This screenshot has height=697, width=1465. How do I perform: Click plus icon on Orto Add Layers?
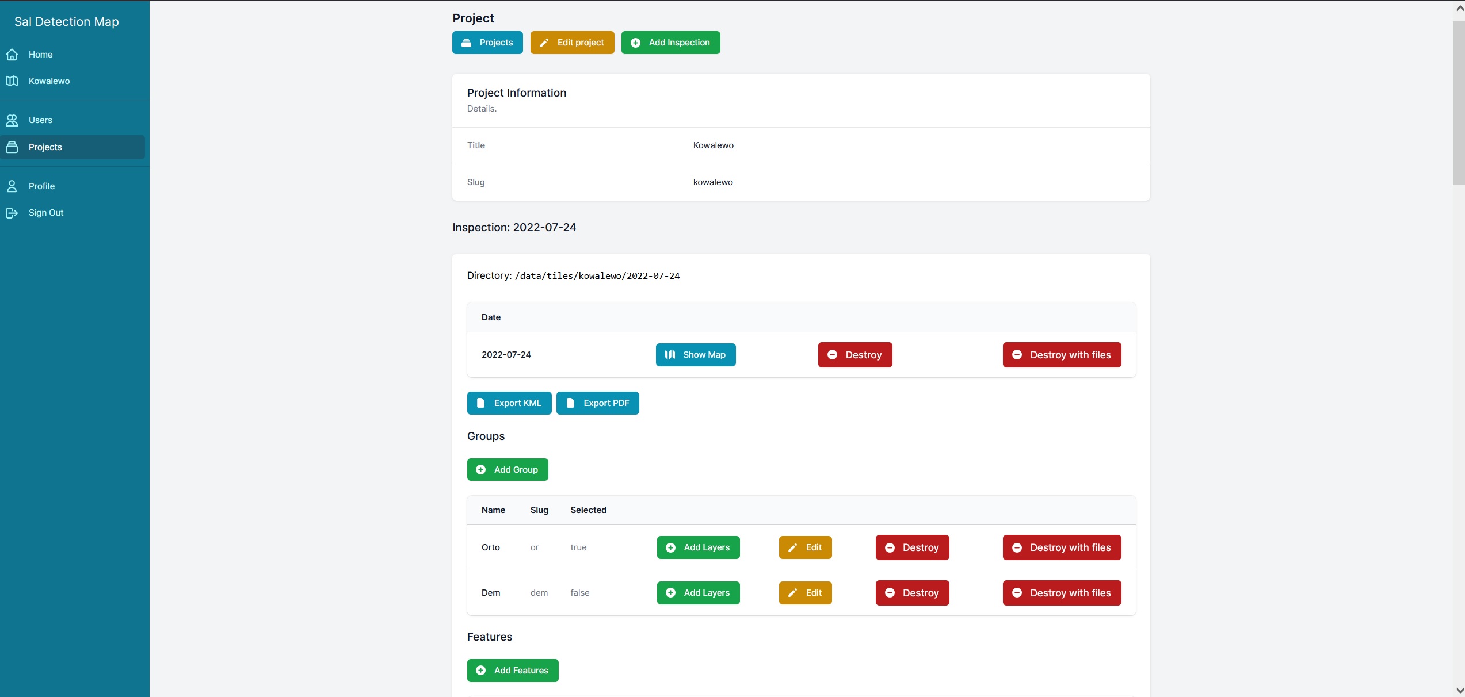[671, 547]
